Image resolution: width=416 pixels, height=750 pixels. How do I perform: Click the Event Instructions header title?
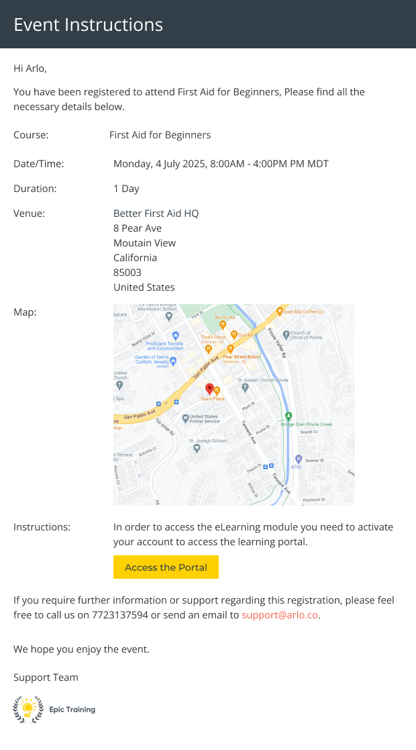(89, 25)
